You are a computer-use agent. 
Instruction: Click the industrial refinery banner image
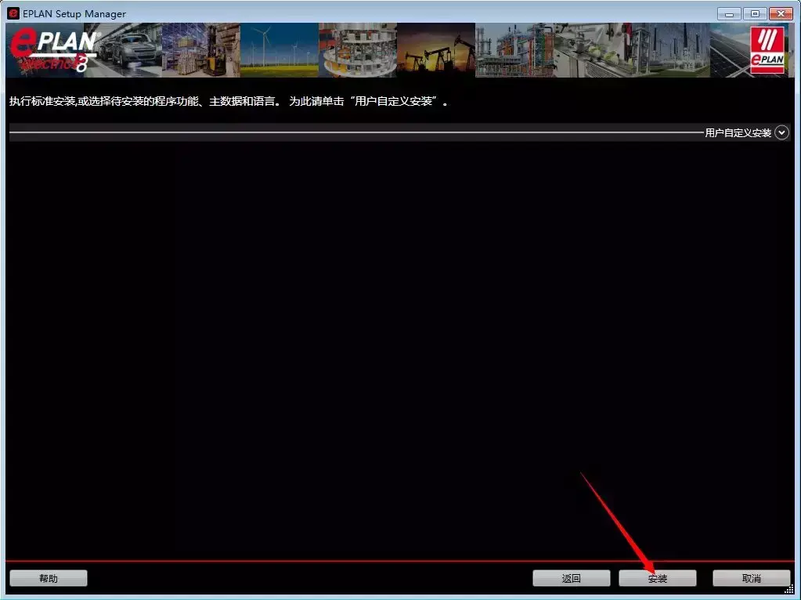517,49
